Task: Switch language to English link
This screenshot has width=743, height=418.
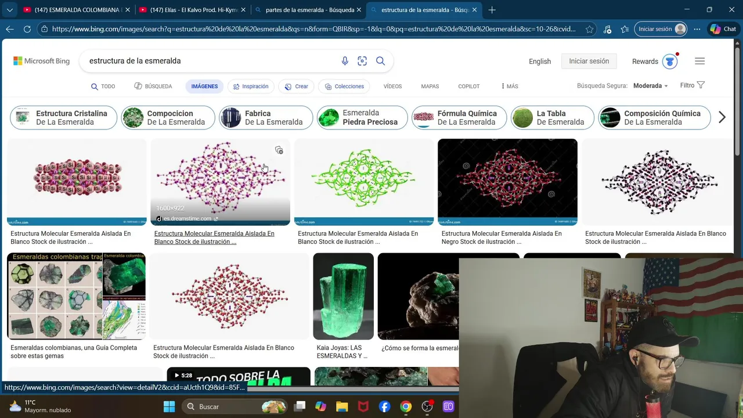Action: pos(540,62)
